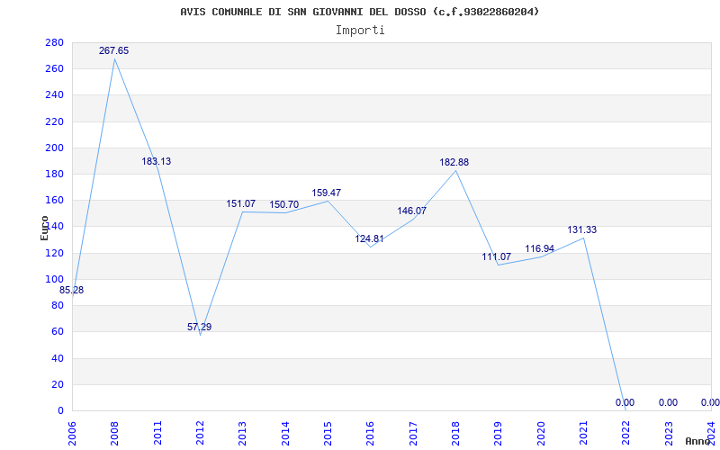Select the 2013 x-axis year label
Screen dimensions: 720x450
tap(242, 434)
